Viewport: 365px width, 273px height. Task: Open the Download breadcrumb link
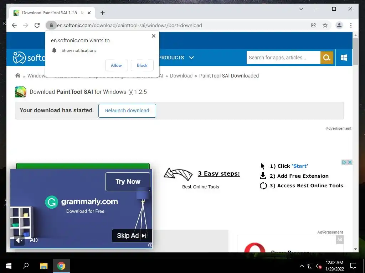(x=181, y=76)
